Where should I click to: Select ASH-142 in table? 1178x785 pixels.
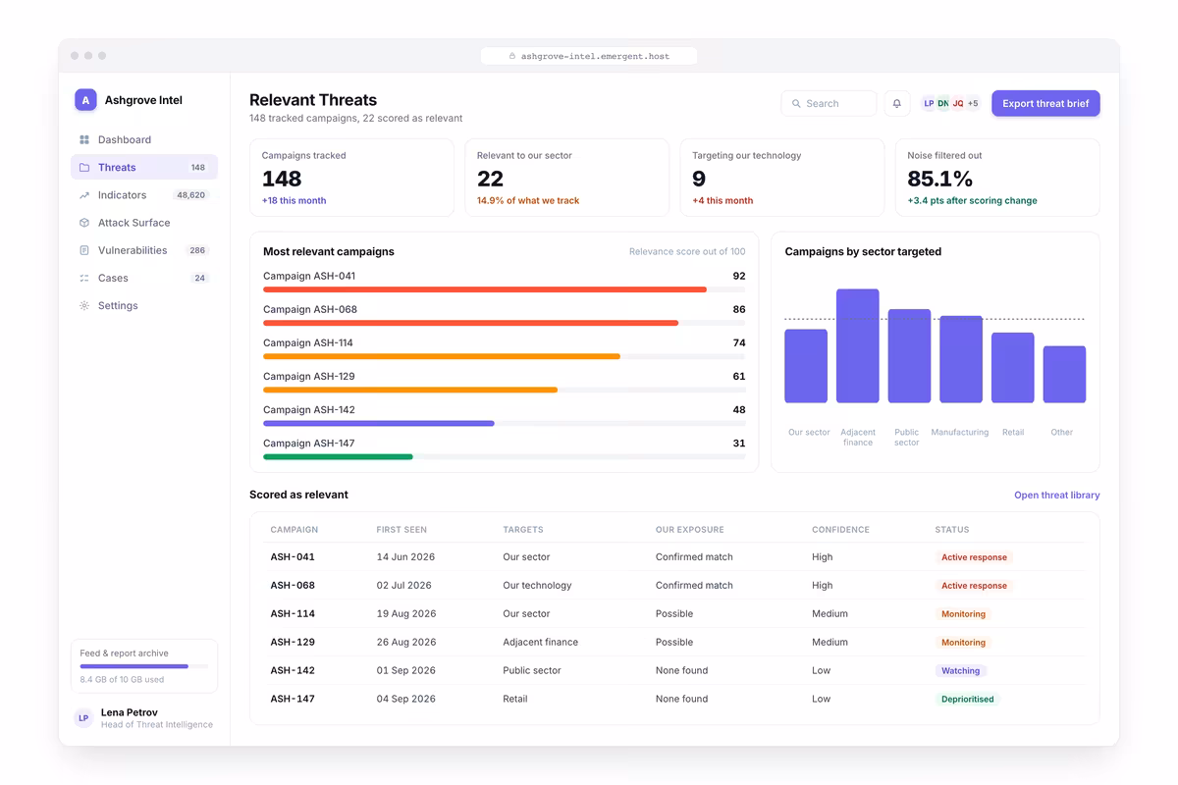pos(674,671)
